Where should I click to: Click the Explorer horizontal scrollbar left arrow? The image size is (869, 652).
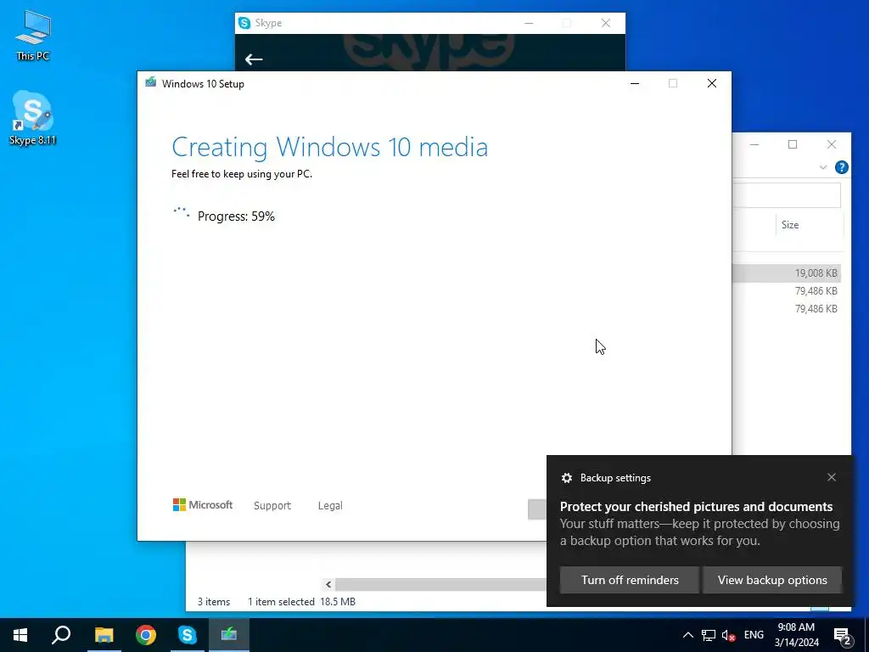click(x=328, y=584)
